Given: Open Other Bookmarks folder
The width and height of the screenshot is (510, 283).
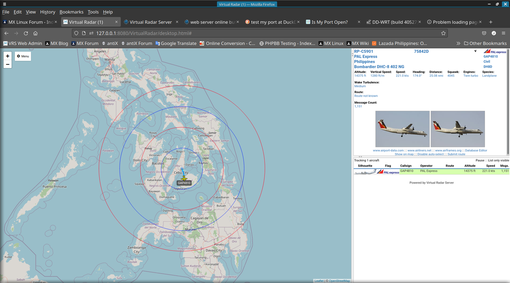Looking at the screenshot, I should point(485,43).
